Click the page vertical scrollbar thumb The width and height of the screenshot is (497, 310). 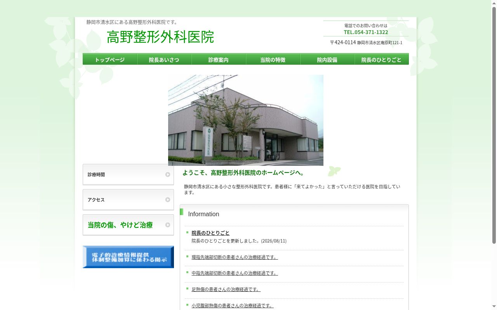[x=494, y=126]
